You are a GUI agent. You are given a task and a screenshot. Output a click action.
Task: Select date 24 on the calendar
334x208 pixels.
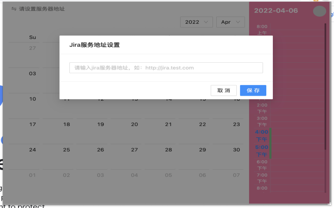pyautogui.click(x=33, y=150)
